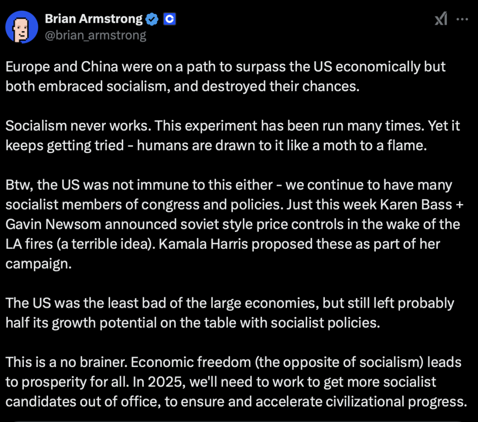The image size is (478, 422).
Task: Open the Grok explain-post icon
Action: [441, 19]
